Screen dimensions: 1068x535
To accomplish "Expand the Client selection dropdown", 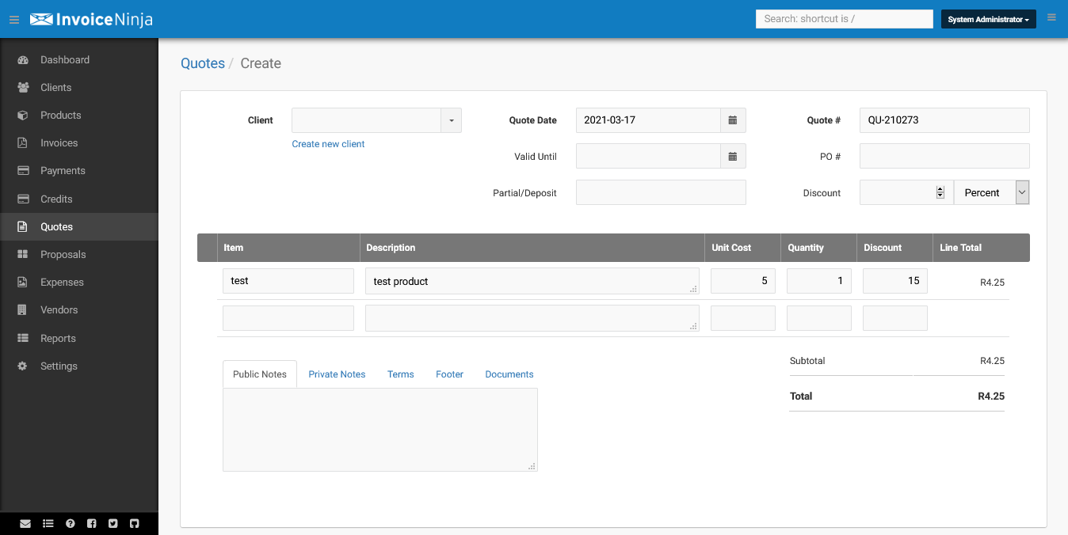I will click(451, 120).
